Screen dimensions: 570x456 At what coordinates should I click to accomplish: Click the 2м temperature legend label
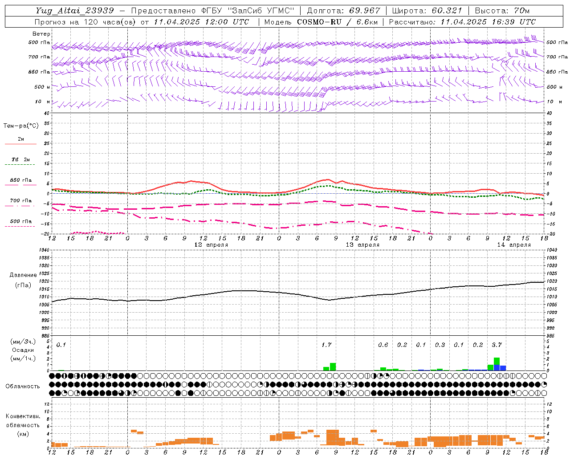point(21,139)
